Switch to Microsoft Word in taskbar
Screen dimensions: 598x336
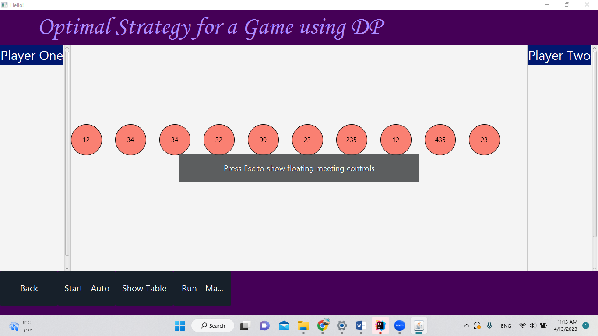pyautogui.click(x=361, y=325)
